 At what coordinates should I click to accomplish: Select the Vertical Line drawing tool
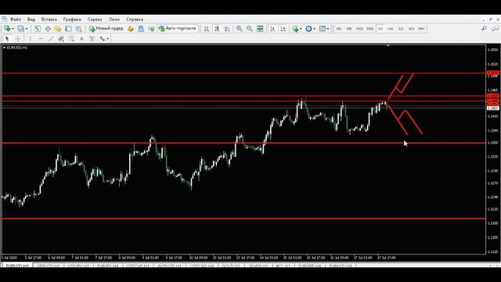pyautogui.click(x=30, y=38)
